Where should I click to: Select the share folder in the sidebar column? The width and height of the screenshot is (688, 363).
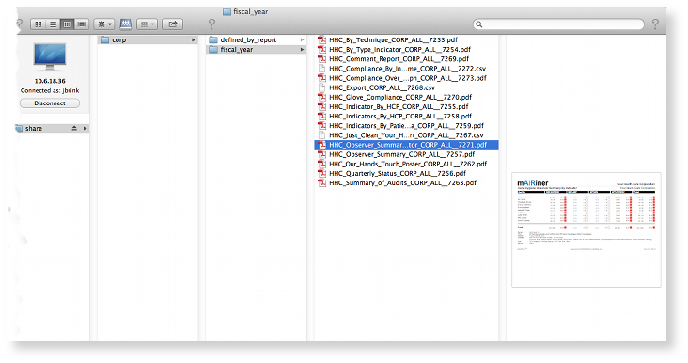click(x=52, y=128)
